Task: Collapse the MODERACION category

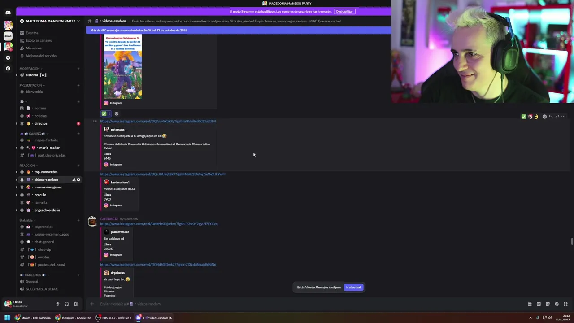Action: coord(31,69)
